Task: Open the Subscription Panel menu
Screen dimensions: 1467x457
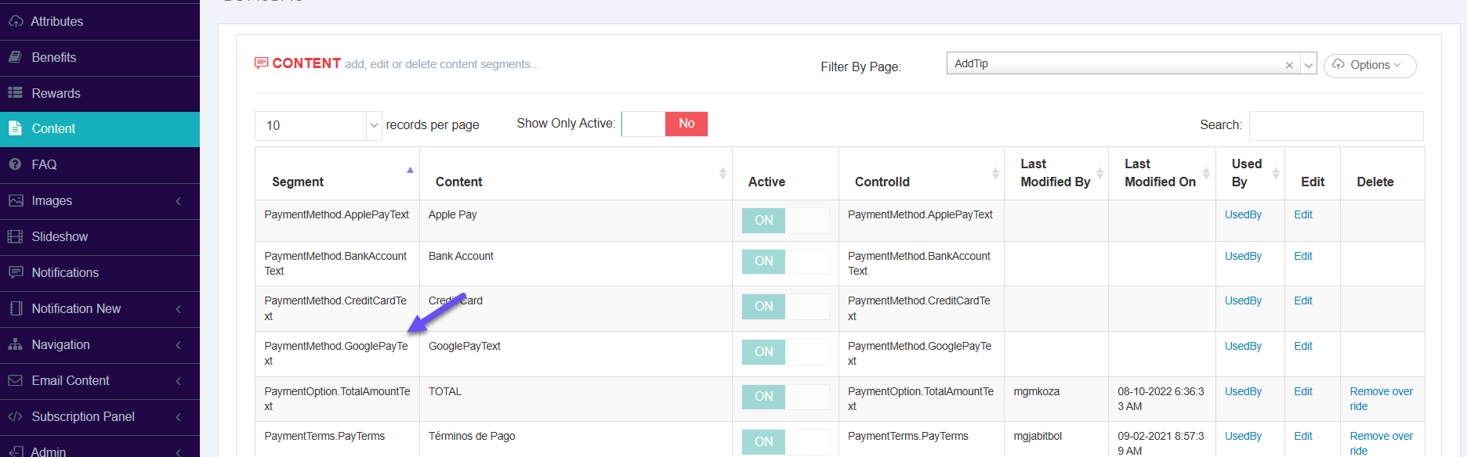Action: click(100, 416)
